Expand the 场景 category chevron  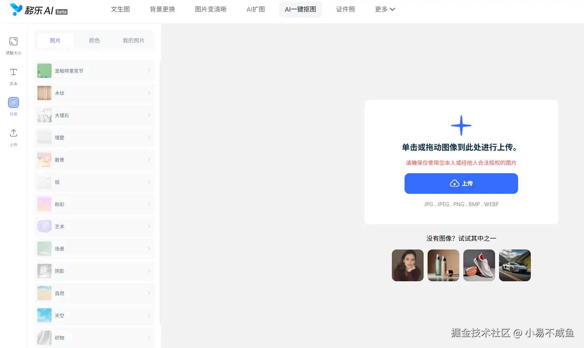149,249
